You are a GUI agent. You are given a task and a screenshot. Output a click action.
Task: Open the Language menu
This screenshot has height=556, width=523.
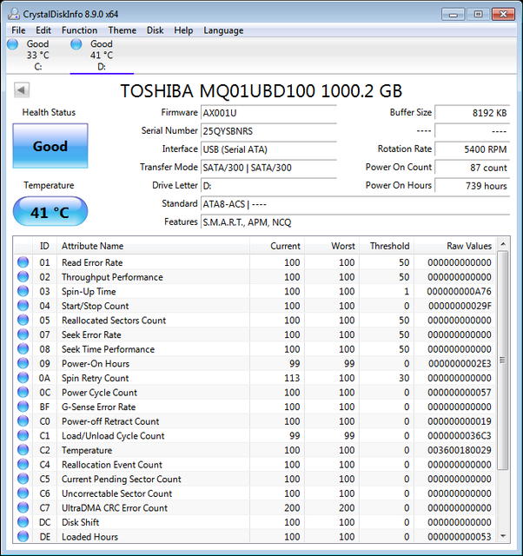coord(223,30)
